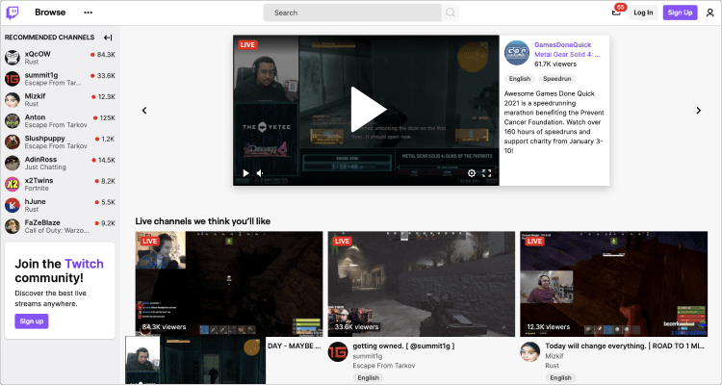Click the purple Sign Up header button
This screenshot has height=385, width=722.
coord(680,13)
